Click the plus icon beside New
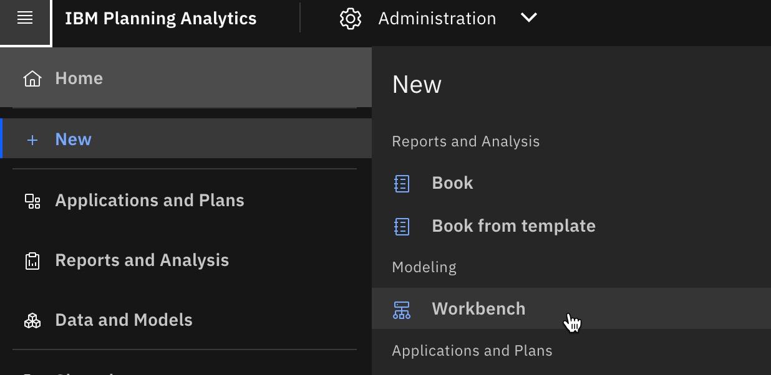The width and height of the screenshot is (771, 375). (x=32, y=140)
